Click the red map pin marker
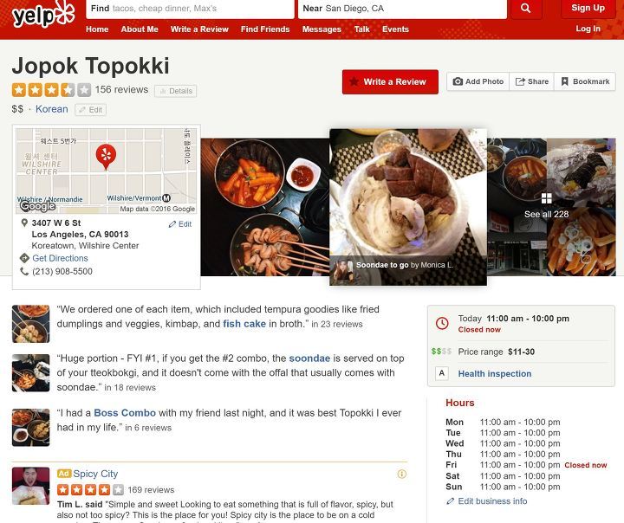The height and width of the screenshot is (523, 624). [106, 157]
